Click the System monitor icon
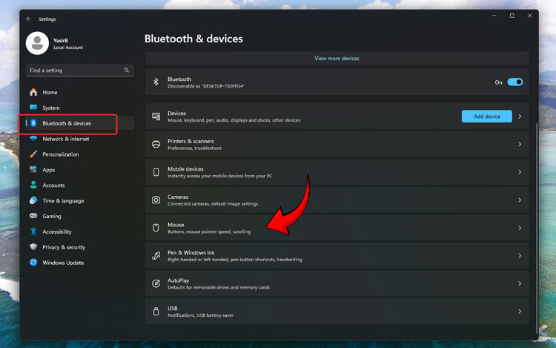Viewport: 556px width, 348px height. [x=33, y=108]
